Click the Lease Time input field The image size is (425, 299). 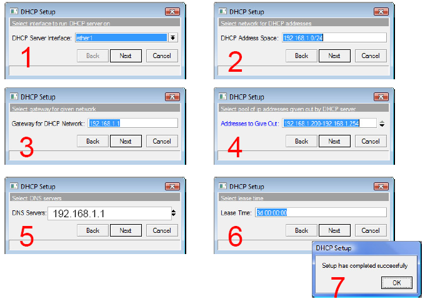pos(321,212)
